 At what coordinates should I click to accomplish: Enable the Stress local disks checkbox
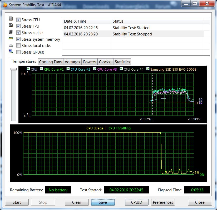click(x=18, y=45)
